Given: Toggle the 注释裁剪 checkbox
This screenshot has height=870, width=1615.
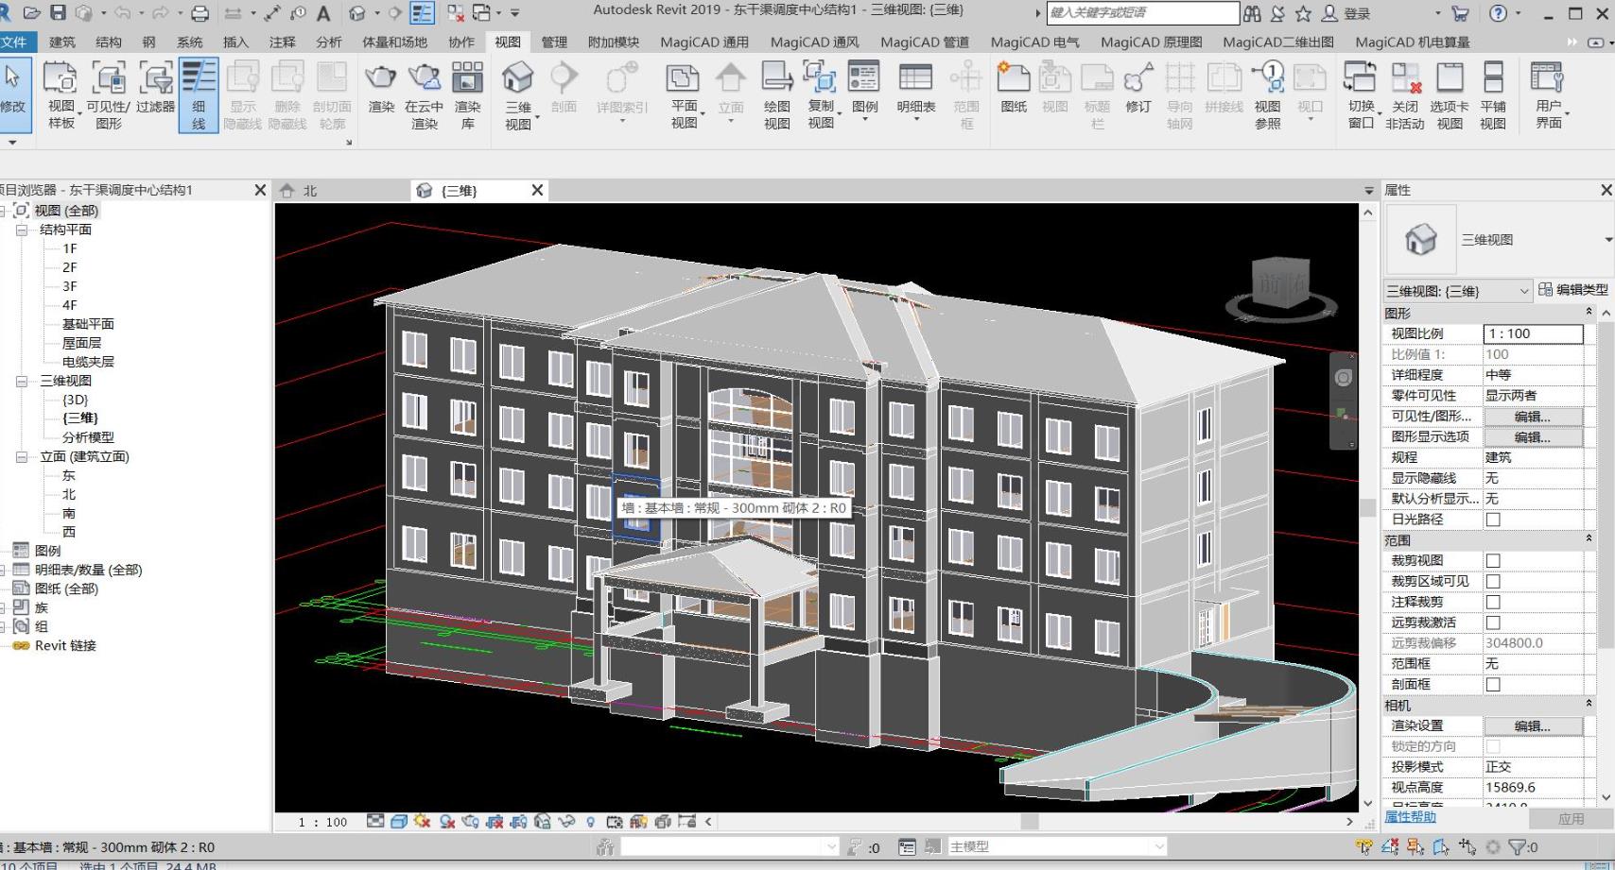Looking at the screenshot, I should 1493,602.
